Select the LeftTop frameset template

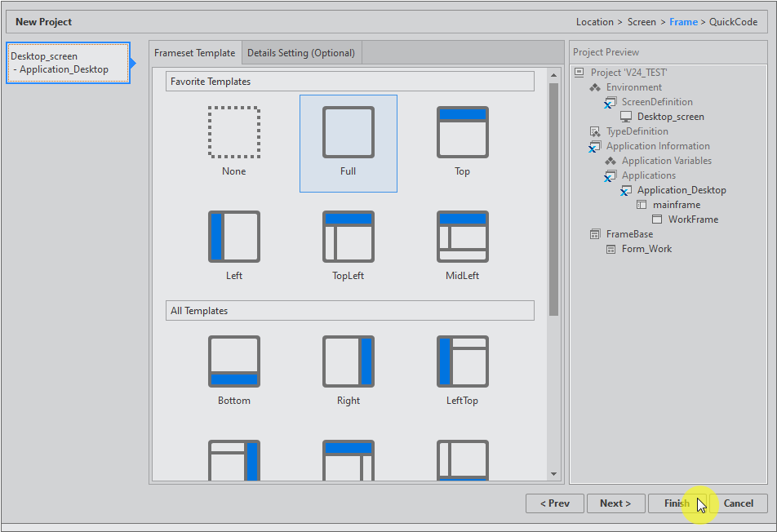tap(462, 361)
